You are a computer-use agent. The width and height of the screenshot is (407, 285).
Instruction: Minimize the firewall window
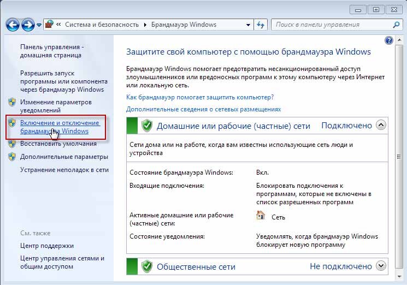point(358,10)
